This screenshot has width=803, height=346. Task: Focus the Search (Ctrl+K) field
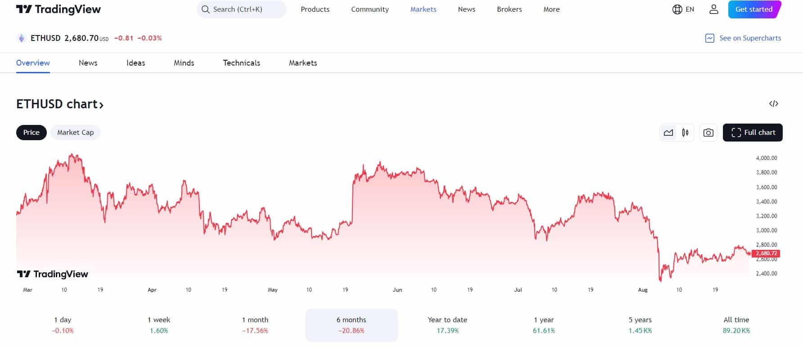point(241,9)
